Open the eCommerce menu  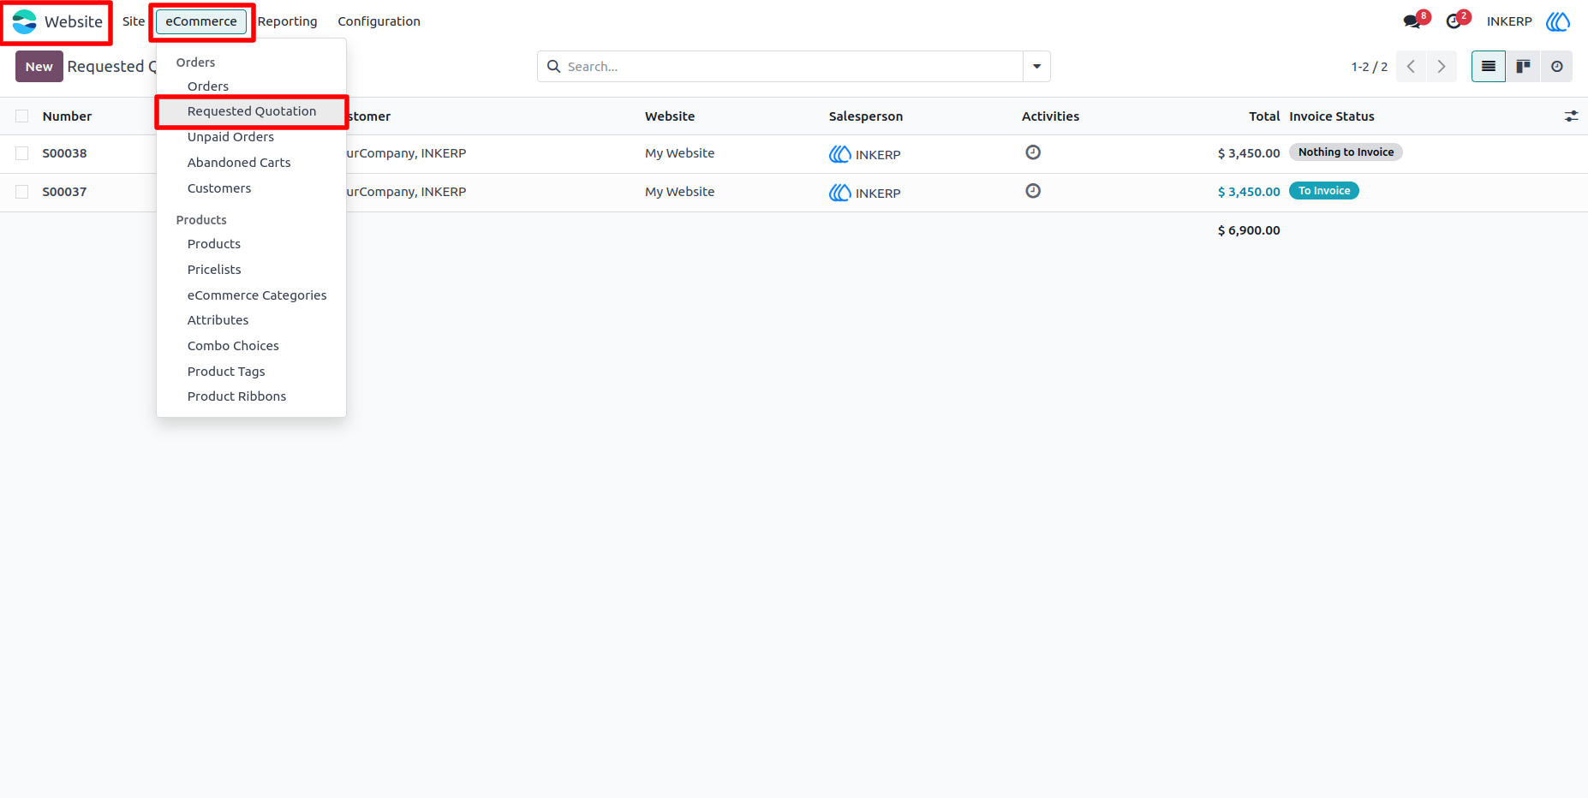tap(201, 21)
